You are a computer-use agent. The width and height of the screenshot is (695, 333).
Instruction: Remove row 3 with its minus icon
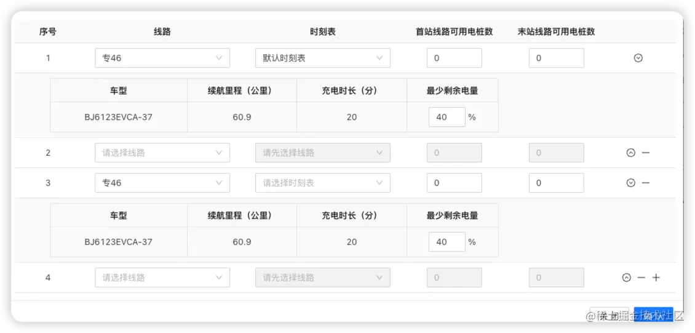(646, 183)
